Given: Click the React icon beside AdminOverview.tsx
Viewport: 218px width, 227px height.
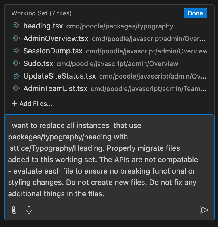Looking at the screenshot, I should [x=16, y=38].
